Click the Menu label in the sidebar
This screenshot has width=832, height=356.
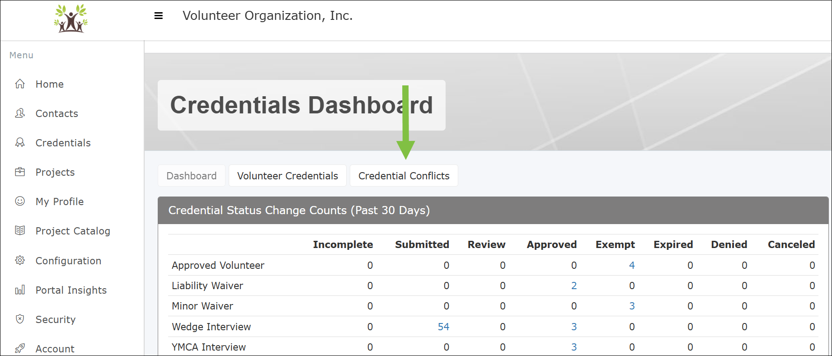tap(21, 55)
